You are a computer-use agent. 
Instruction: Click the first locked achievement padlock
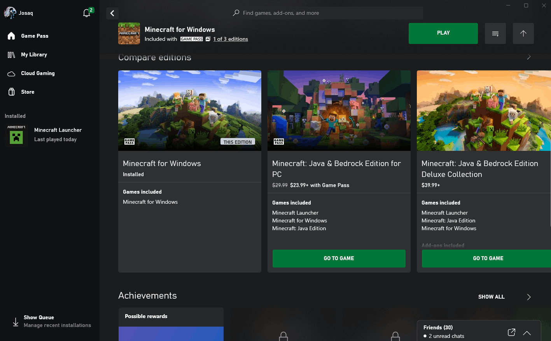[x=283, y=336]
